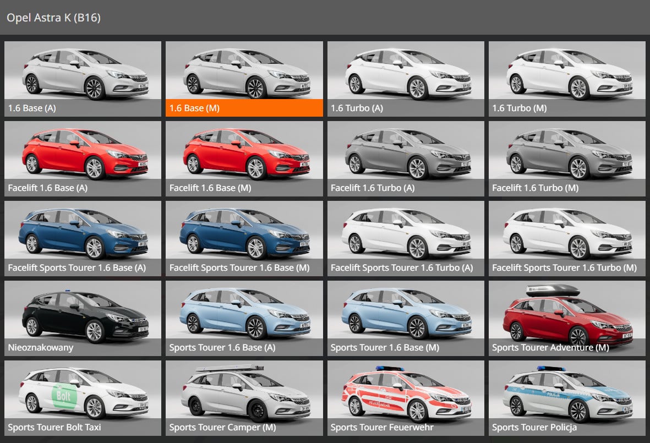Viewport: 650px width, 443px height.
Task: Choose Facelift Sports Tourer 1.6 Turbo (A)
Action: [x=406, y=238]
